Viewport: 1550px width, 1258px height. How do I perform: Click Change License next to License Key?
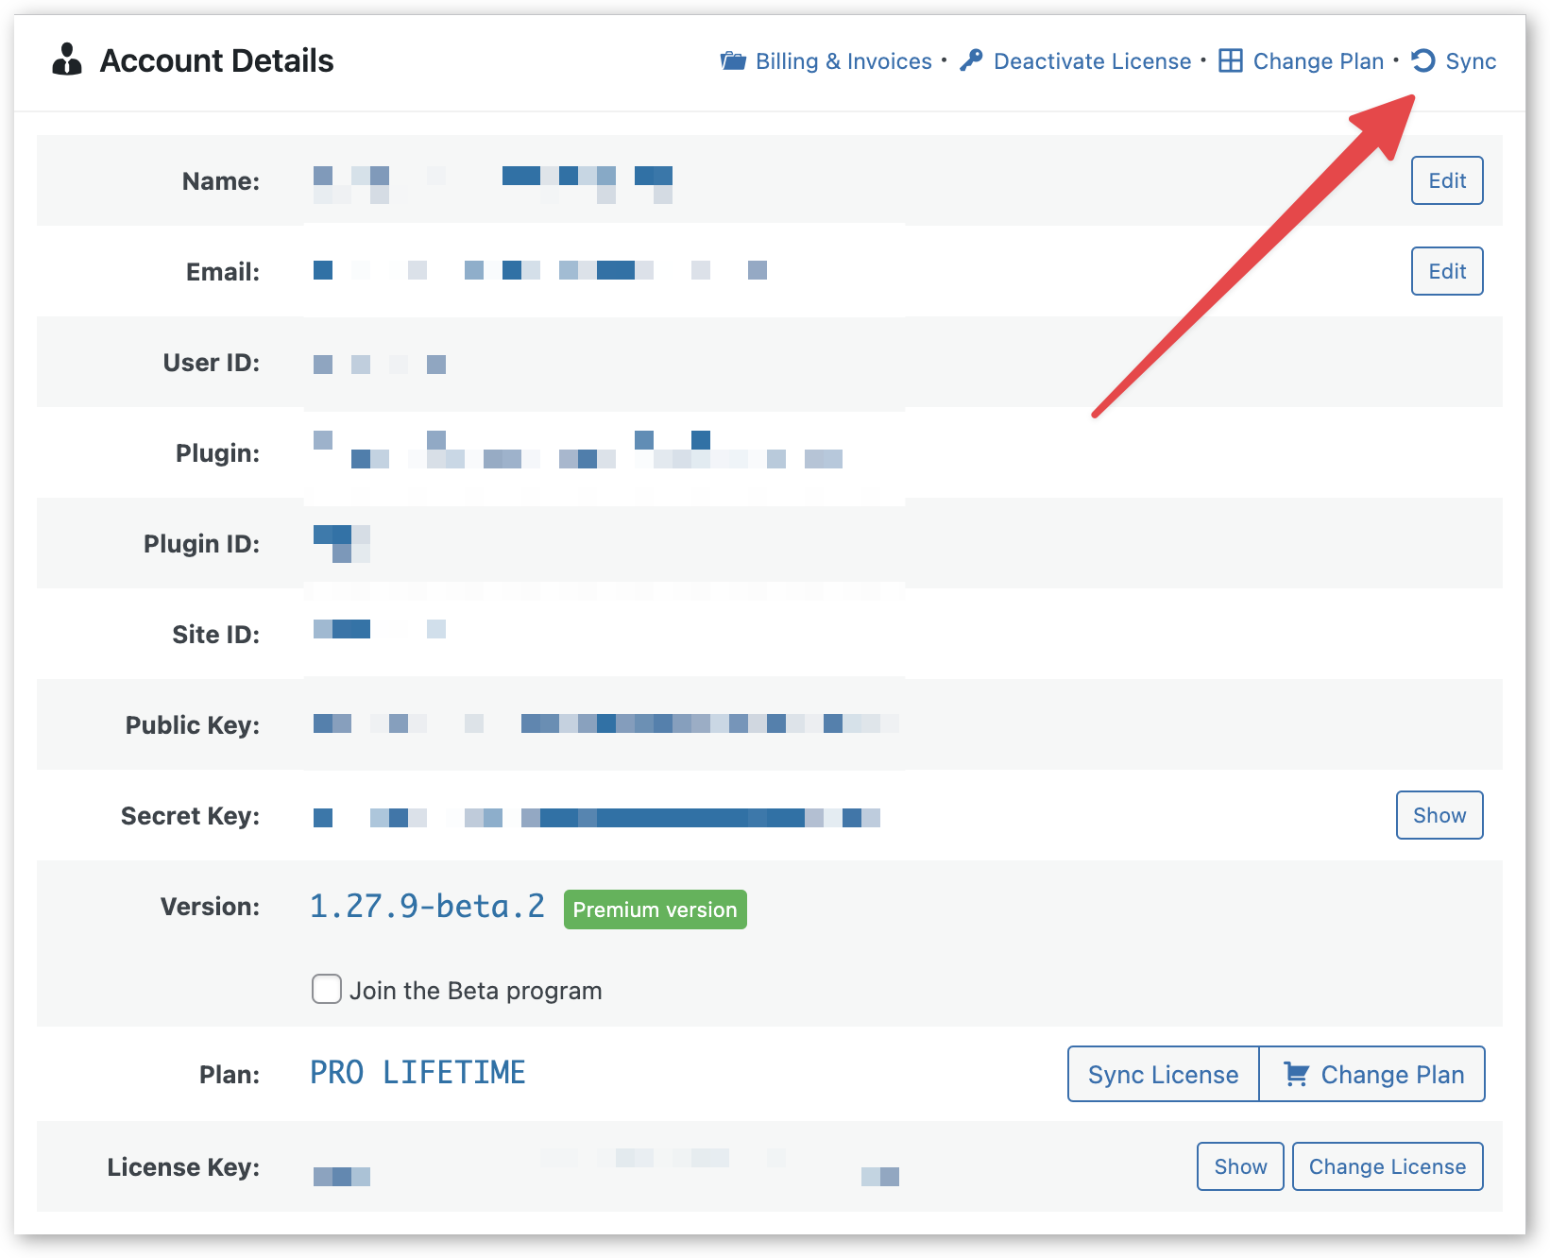click(x=1387, y=1165)
